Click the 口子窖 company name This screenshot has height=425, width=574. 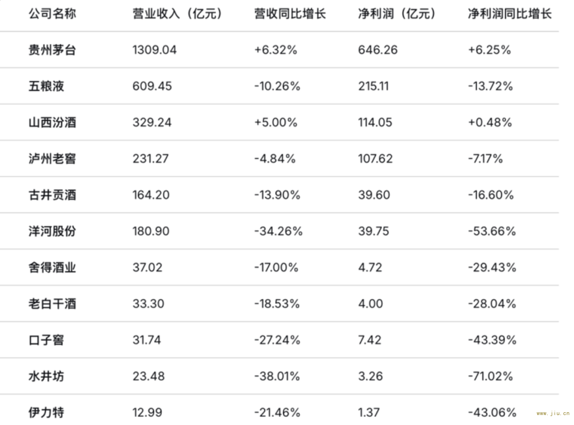pyautogui.click(x=46, y=340)
